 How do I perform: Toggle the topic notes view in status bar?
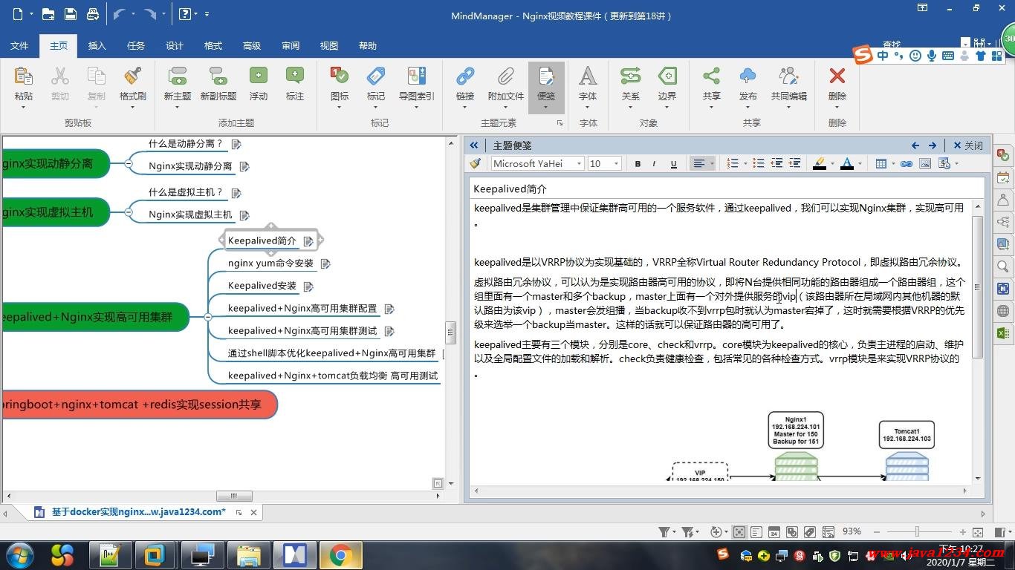click(x=756, y=532)
